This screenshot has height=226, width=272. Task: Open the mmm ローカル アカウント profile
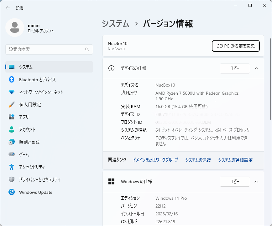(x=30, y=28)
